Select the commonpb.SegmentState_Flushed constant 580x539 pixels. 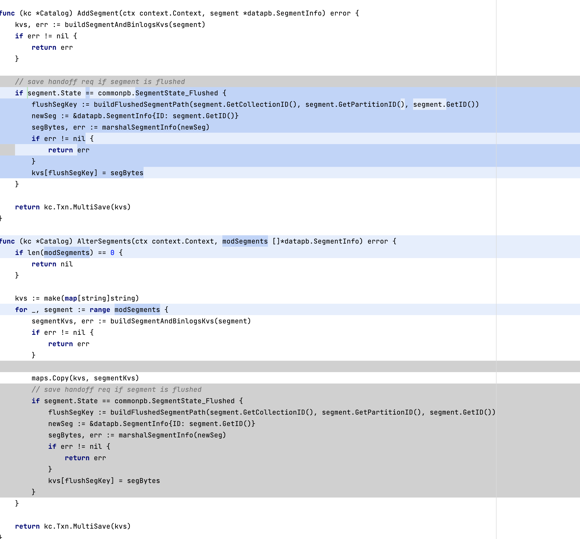159,93
